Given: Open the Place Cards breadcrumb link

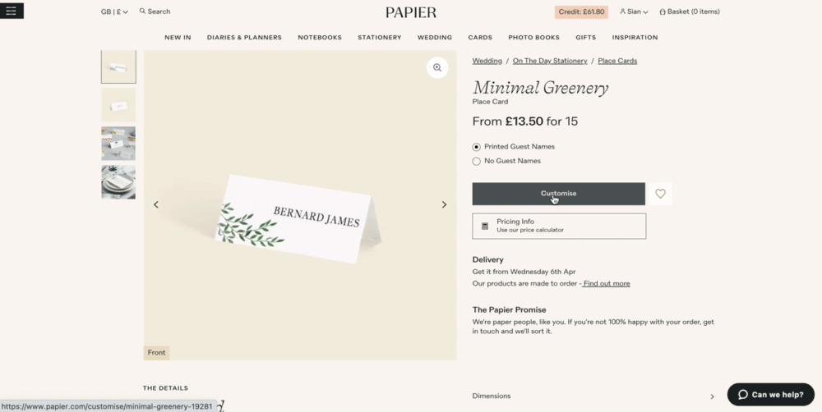Looking at the screenshot, I should point(617,61).
